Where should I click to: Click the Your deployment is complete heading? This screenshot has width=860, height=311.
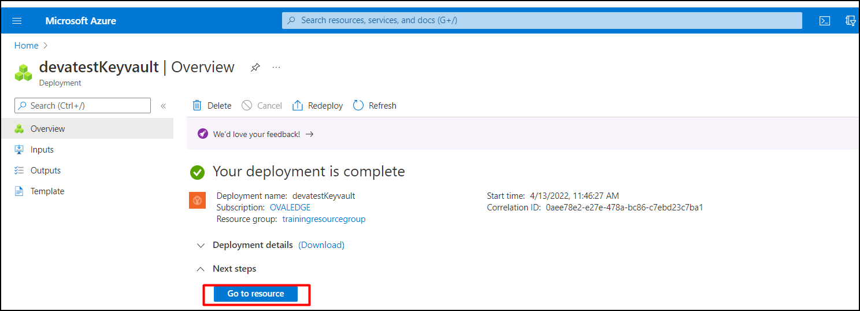click(309, 172)
